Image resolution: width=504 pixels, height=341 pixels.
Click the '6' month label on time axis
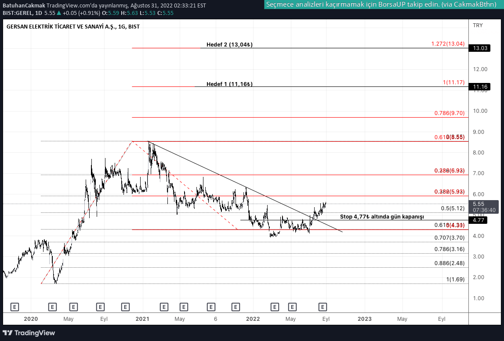point(216,319)
